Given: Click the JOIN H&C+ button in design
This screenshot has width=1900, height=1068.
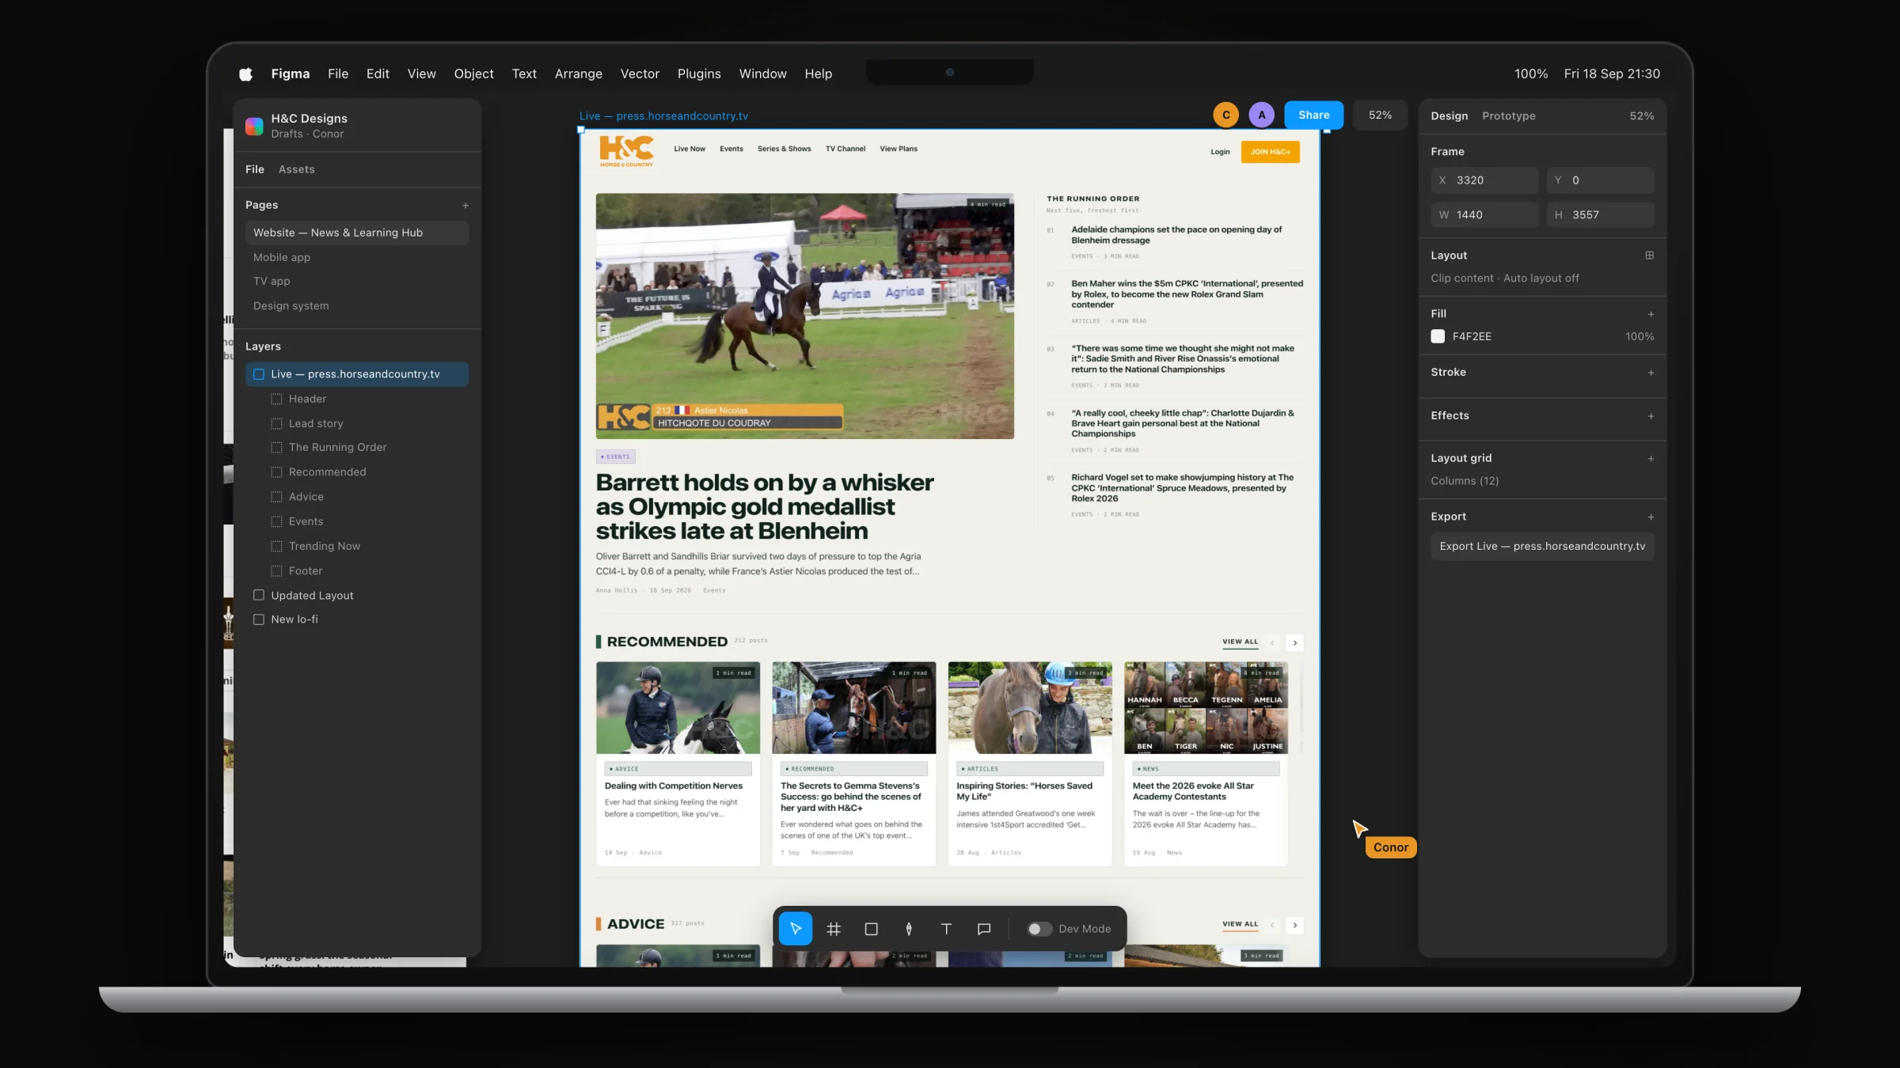Looking at the screenshot, I should point(1270,151).
